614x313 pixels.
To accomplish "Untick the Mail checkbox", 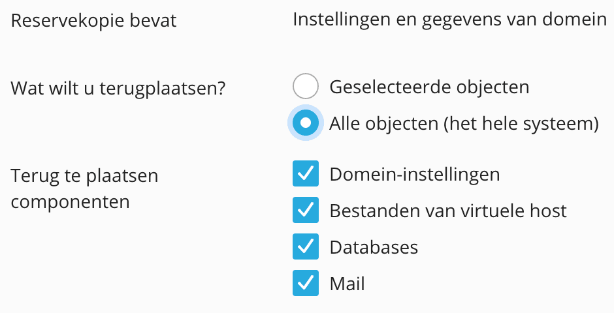I will pos(306,284).
